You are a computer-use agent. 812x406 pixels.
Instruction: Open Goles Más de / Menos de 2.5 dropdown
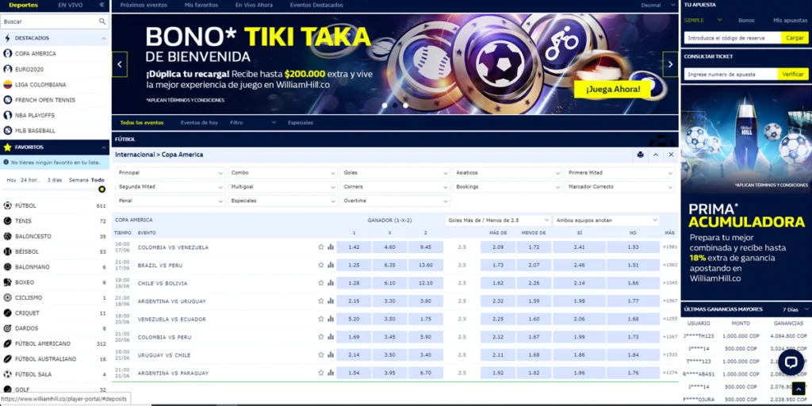coord(498,220)
